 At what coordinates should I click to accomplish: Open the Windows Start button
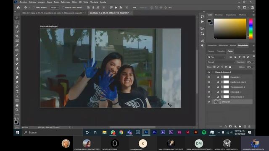tap(18, 133)
